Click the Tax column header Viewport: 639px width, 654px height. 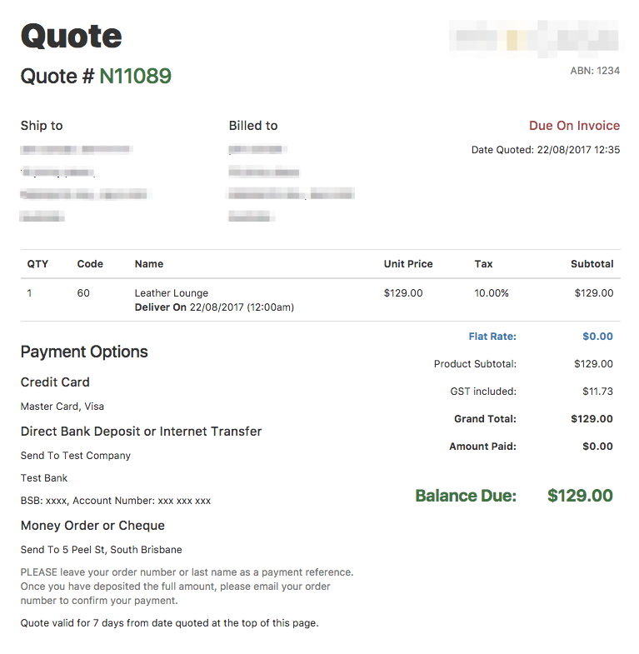483,264
